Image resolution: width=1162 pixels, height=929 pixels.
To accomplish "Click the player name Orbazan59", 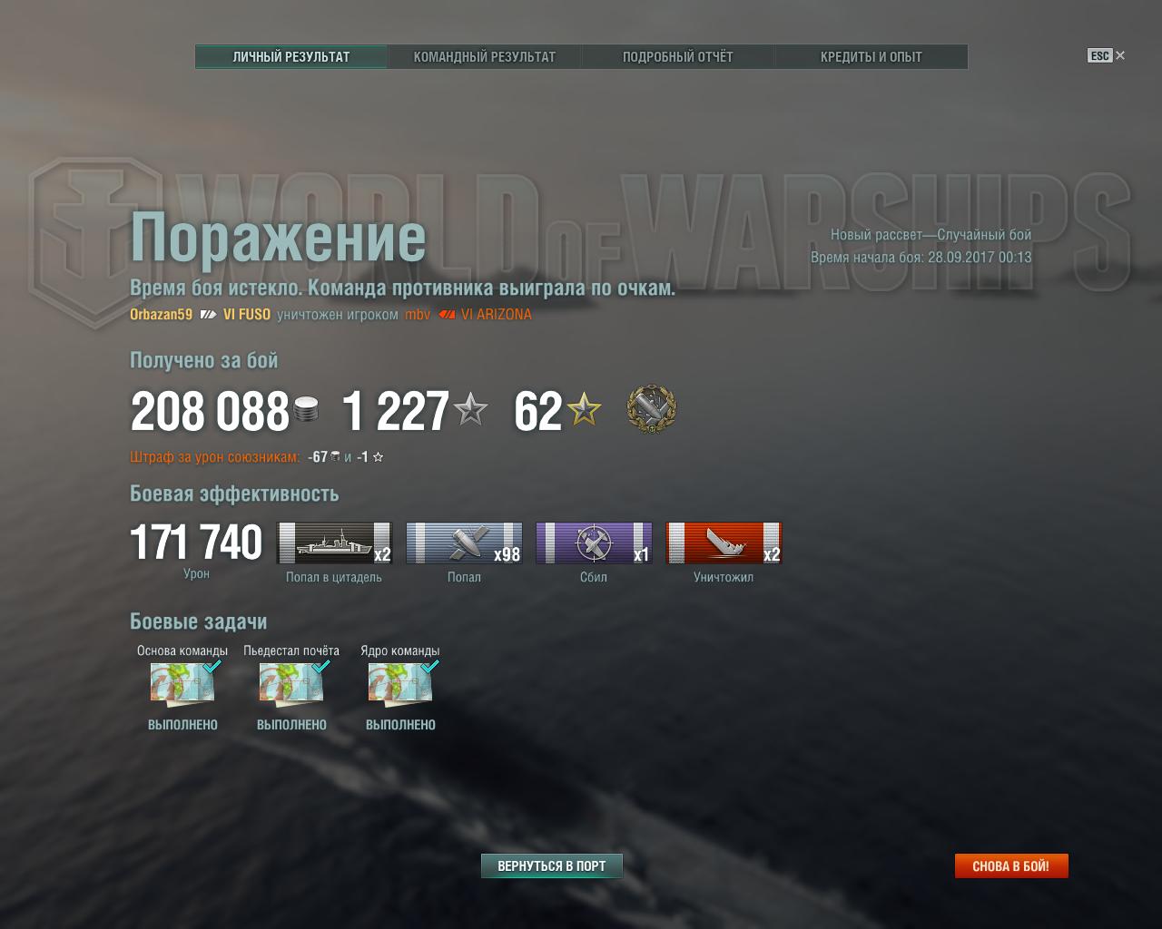I will [x=162, y=315].
